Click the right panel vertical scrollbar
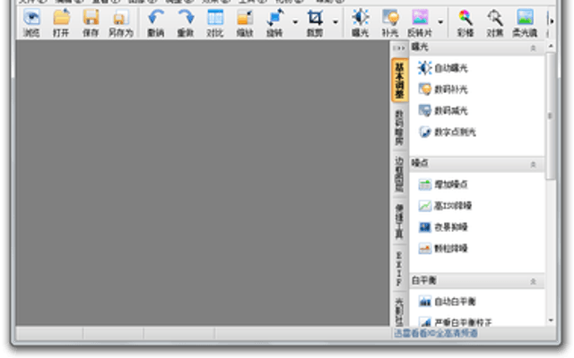This screenshot has width=574, height=358. (x=551, y=116)
